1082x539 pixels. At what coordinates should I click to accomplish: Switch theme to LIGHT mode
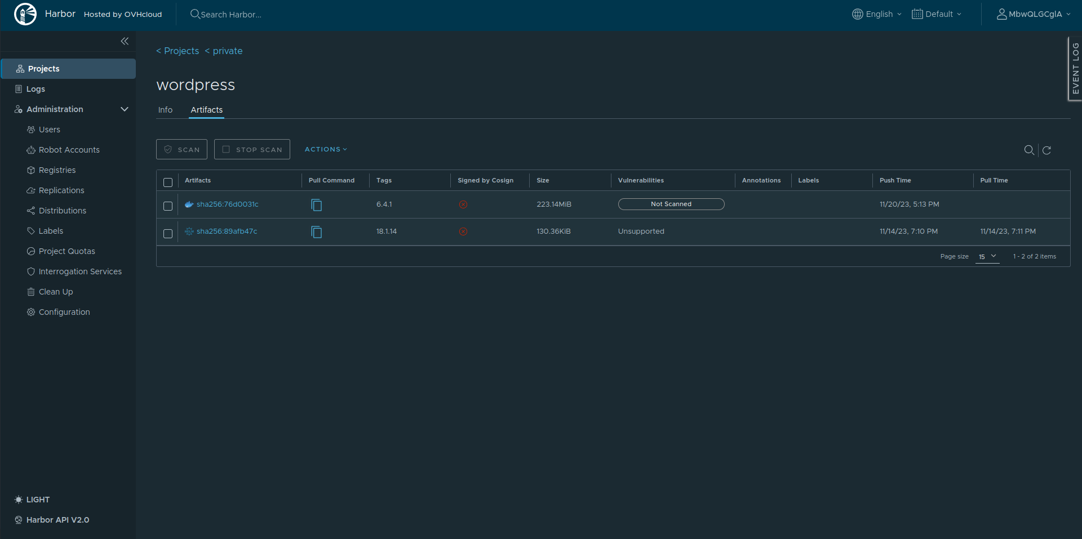32,500
